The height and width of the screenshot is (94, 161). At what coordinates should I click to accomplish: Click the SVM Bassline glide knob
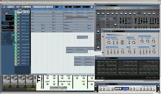click(112, 88)
